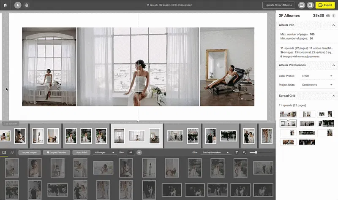Select the hand pan tool

[x=26, y=5]
